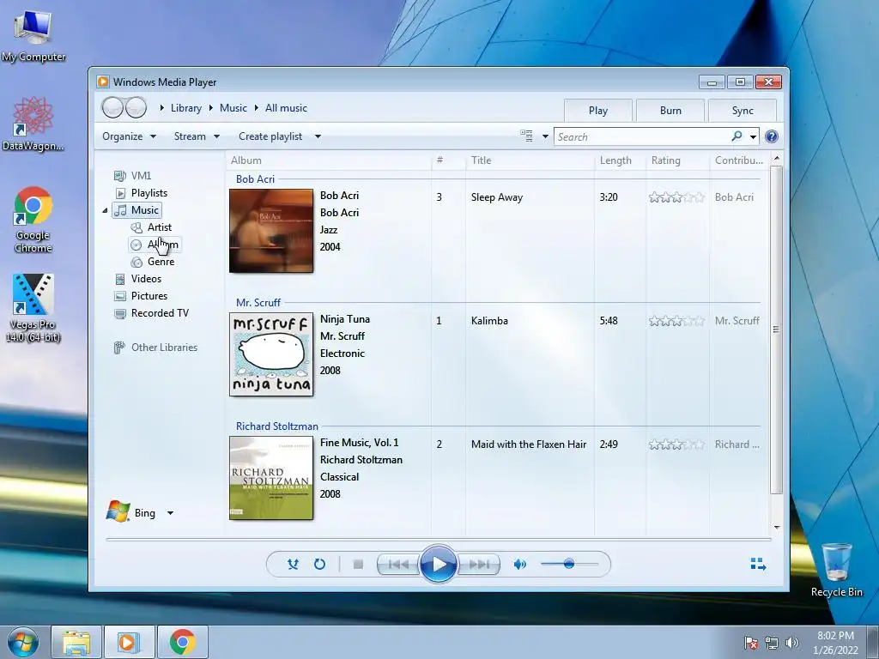Sort by the Length column header
This screenshot has height=659, width=879.
pos(620,160)
